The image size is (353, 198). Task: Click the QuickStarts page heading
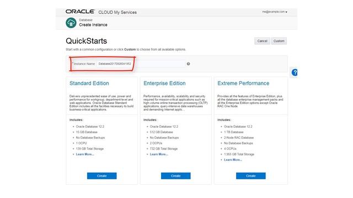pos(87,41)
